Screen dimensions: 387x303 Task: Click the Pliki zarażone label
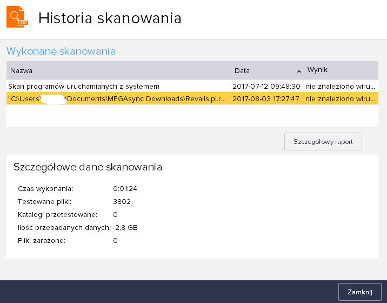tap(42, 240)
